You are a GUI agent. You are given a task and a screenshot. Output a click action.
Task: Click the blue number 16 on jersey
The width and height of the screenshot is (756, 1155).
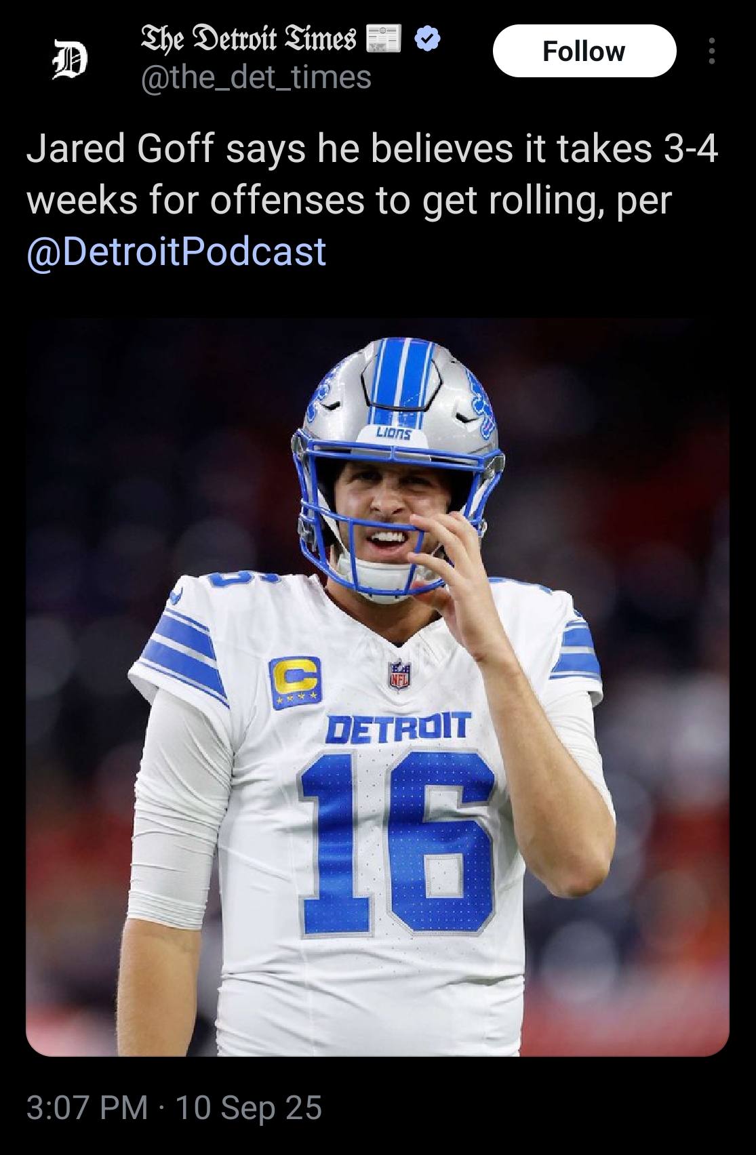coord(399,844)
